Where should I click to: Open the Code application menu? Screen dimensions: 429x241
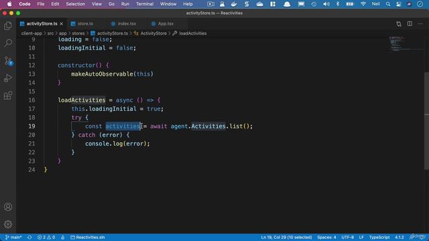point(25,4)
